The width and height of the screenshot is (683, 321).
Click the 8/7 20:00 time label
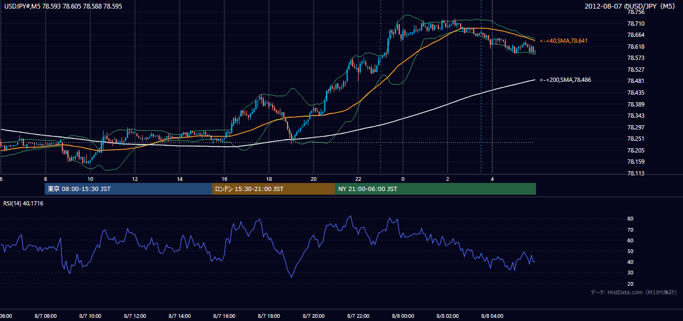click(314, 316)
